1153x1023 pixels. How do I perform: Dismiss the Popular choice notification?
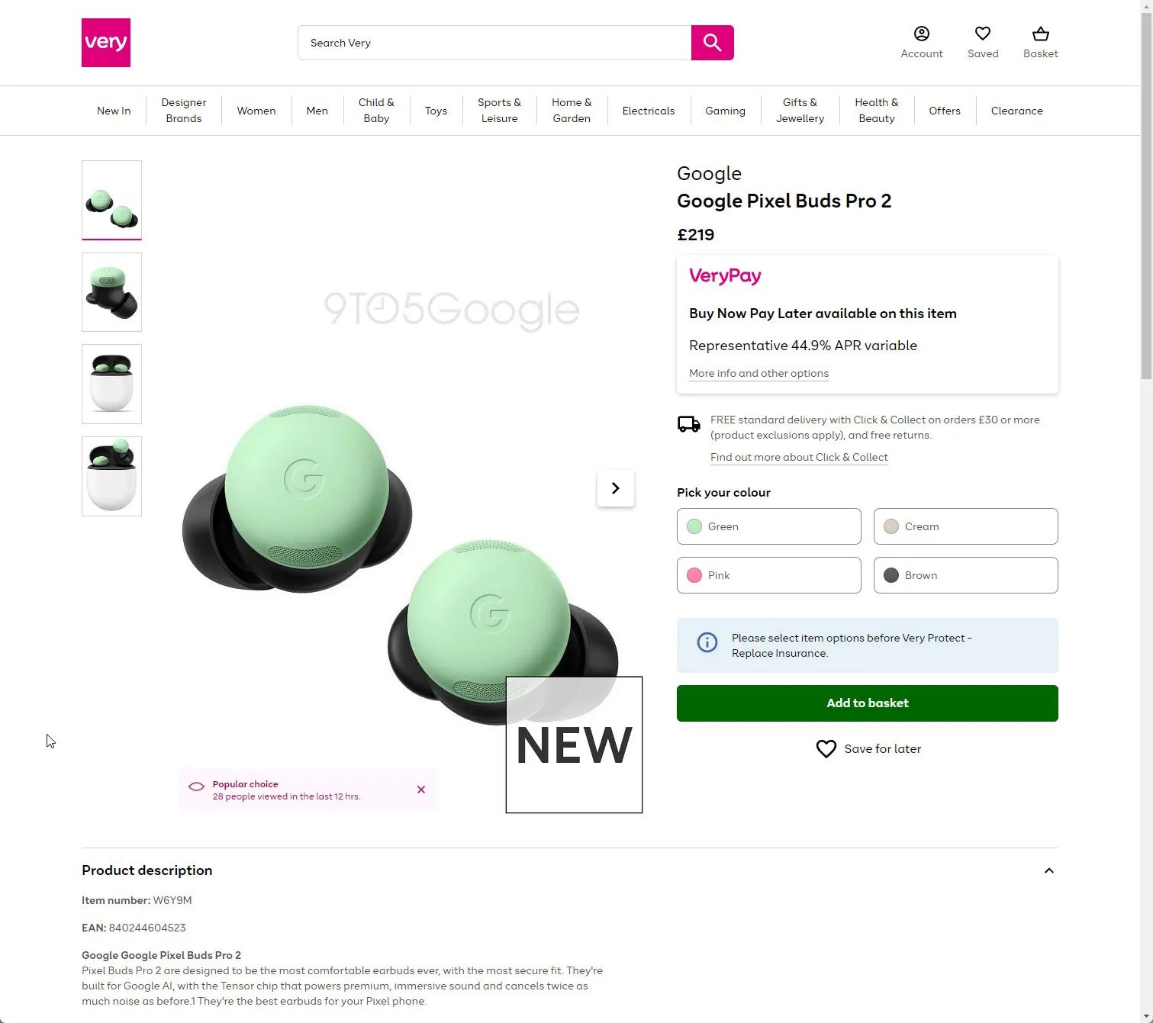[x=421, y=790]
